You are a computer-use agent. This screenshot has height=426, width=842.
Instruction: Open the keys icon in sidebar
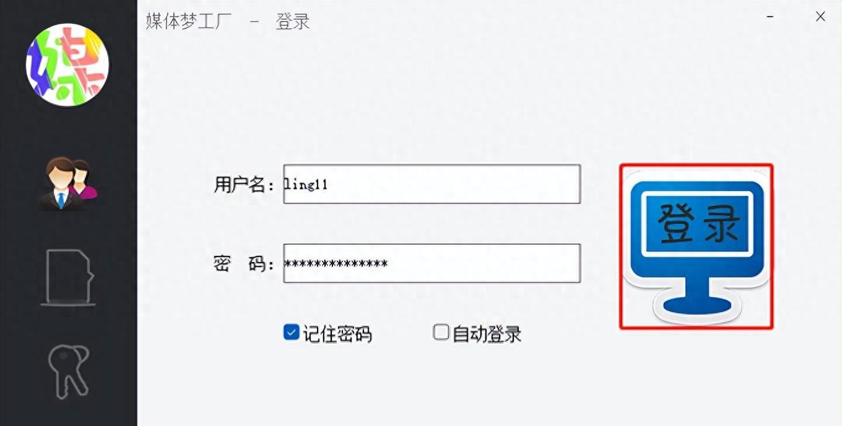click(x=69, y=371)
